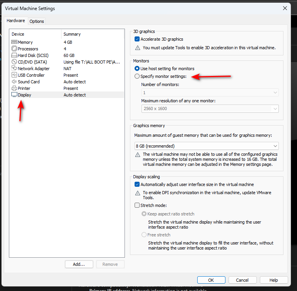Select the Network Adapter label
Screen dimensions: 297x291
[34, 69]
